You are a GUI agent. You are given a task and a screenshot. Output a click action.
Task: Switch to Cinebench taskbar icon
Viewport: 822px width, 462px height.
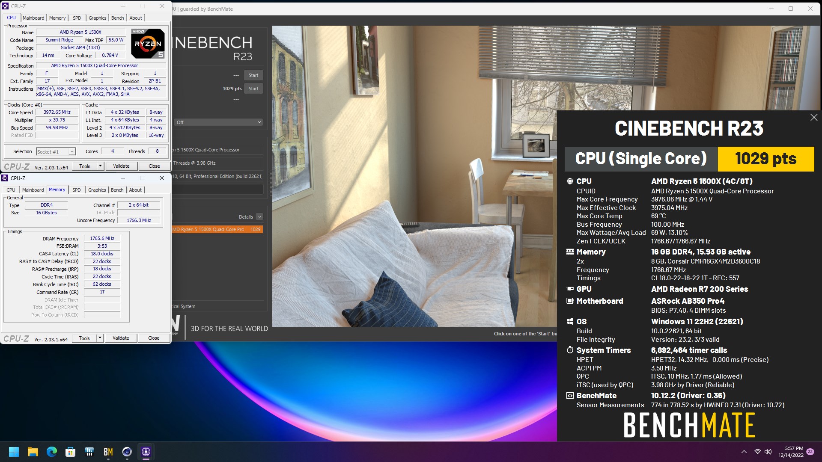click(127, 452)
